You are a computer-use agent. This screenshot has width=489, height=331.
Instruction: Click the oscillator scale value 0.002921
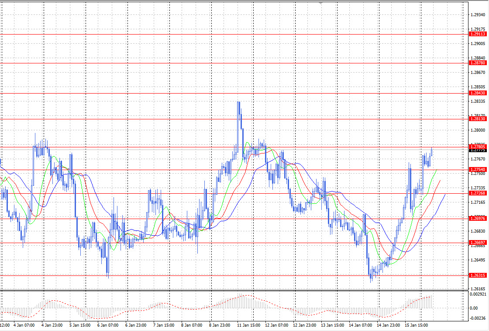tap(478, 294)
